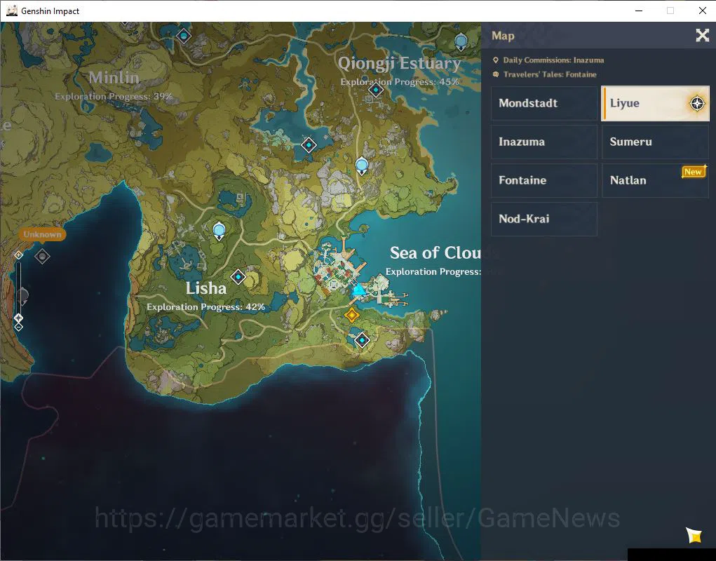The image size is (716, 561).
Task: Jump to the Inazuma region map
Action: [544, 142]
